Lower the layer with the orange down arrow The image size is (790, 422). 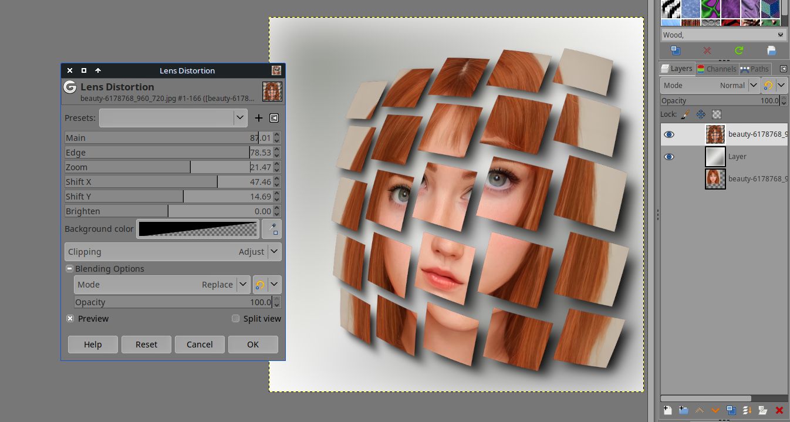715,410
